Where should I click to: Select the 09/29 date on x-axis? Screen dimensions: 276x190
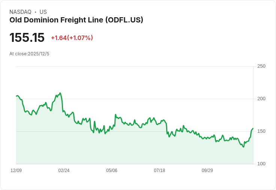click(x=207, y=171)
